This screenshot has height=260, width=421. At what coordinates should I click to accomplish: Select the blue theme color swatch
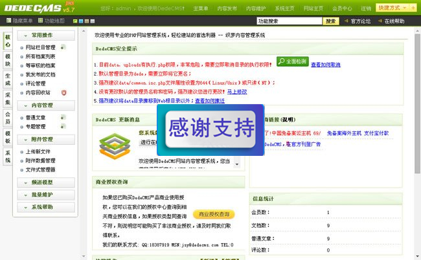(x=81, y=21)
